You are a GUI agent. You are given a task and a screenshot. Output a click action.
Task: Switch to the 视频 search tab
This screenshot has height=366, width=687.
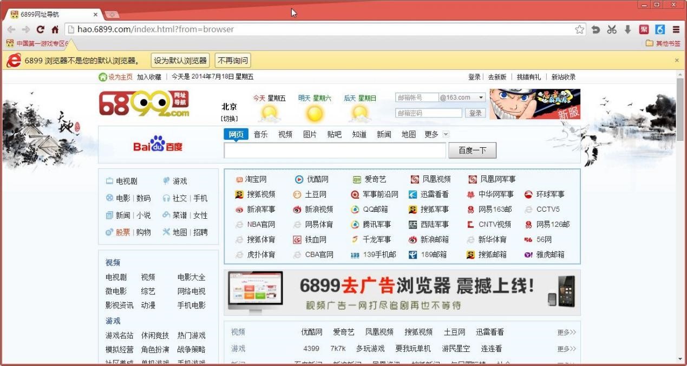pyautogui.click(x=285, y=134)
